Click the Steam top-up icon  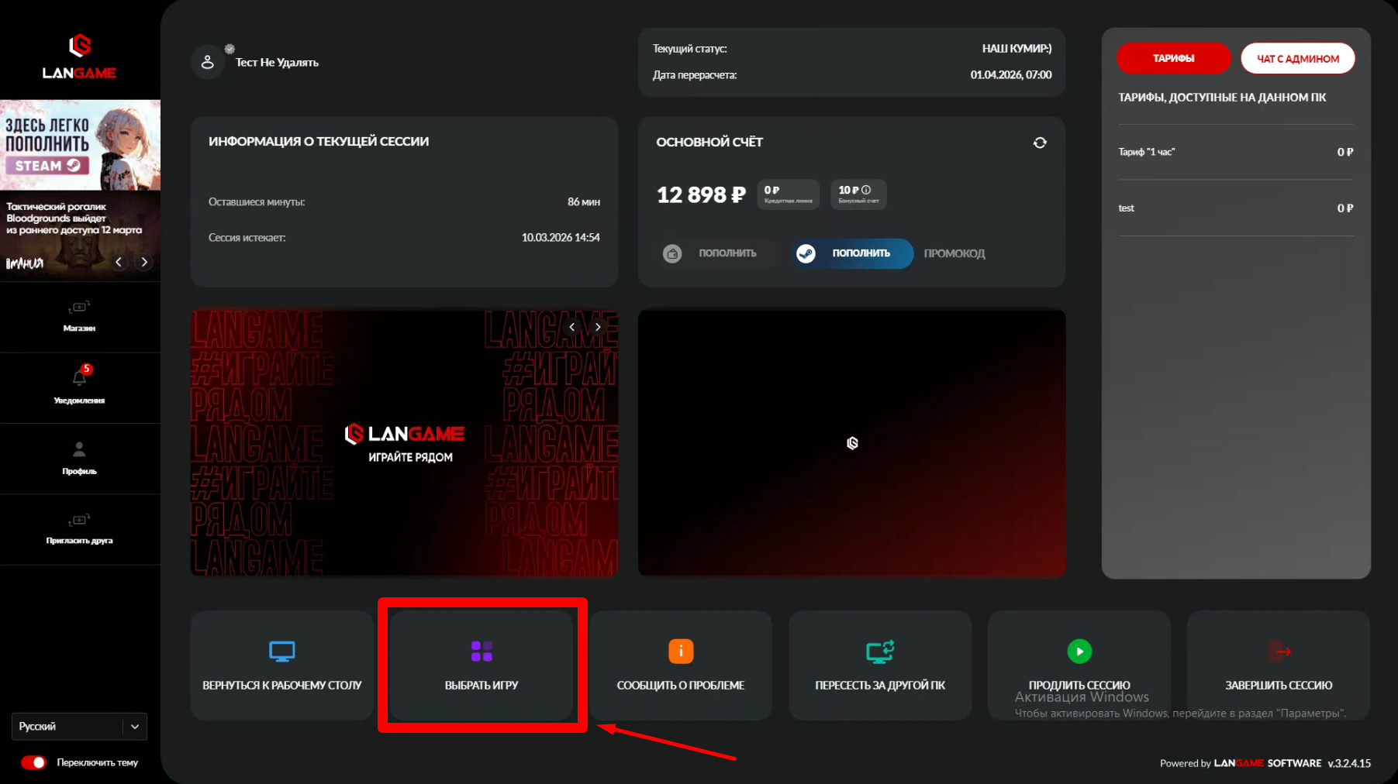tap(806, 253)
